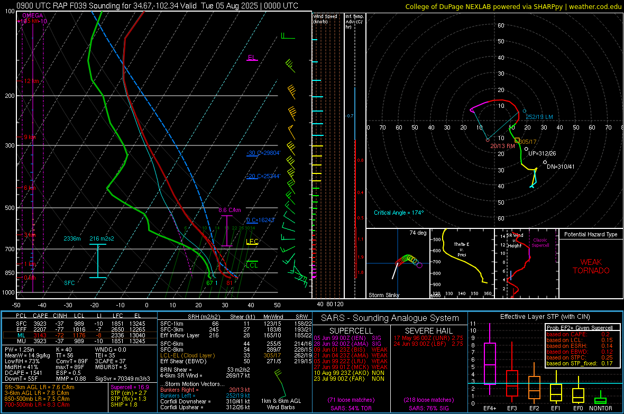
Task: Click the 'SHIP = 1.8' value
Action: 124,404
